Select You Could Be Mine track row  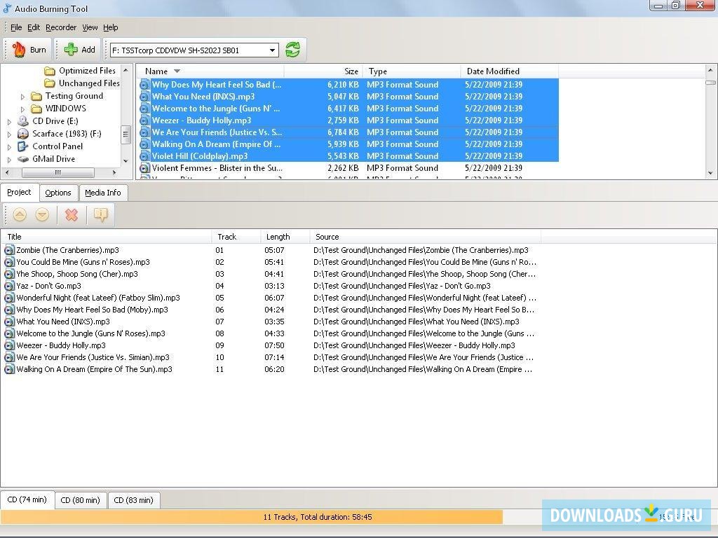[x=270, y=262]
